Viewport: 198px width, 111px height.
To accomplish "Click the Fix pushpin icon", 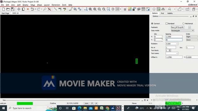I will (x=45, y=9).
